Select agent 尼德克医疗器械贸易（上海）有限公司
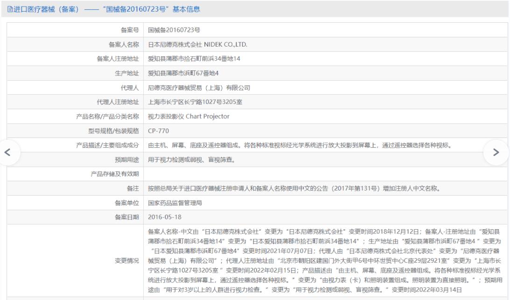510x300 pixels. coord(199,88)
